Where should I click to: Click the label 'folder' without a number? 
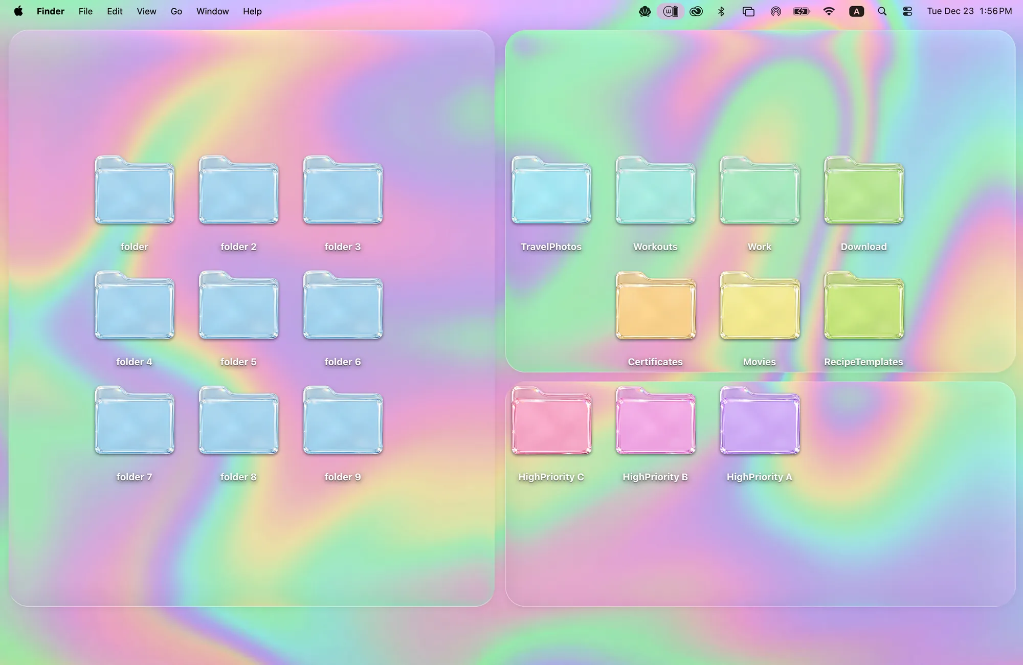[x=134, y=247]
